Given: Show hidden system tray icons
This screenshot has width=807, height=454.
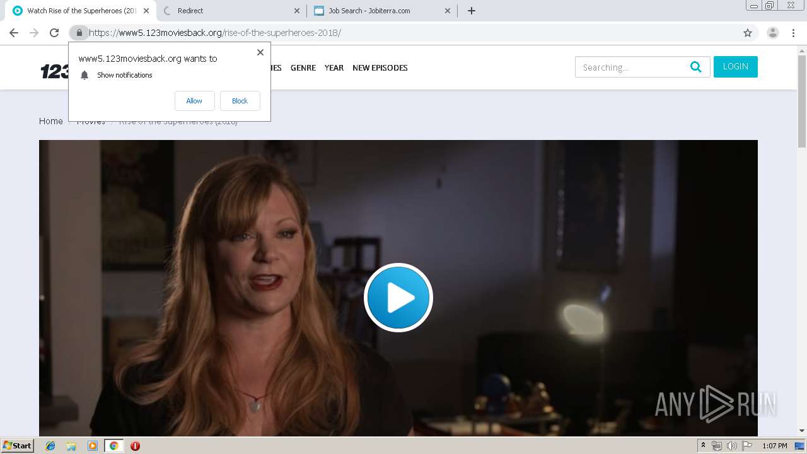Looking at the screenshot, I should (x=704, y=446).
